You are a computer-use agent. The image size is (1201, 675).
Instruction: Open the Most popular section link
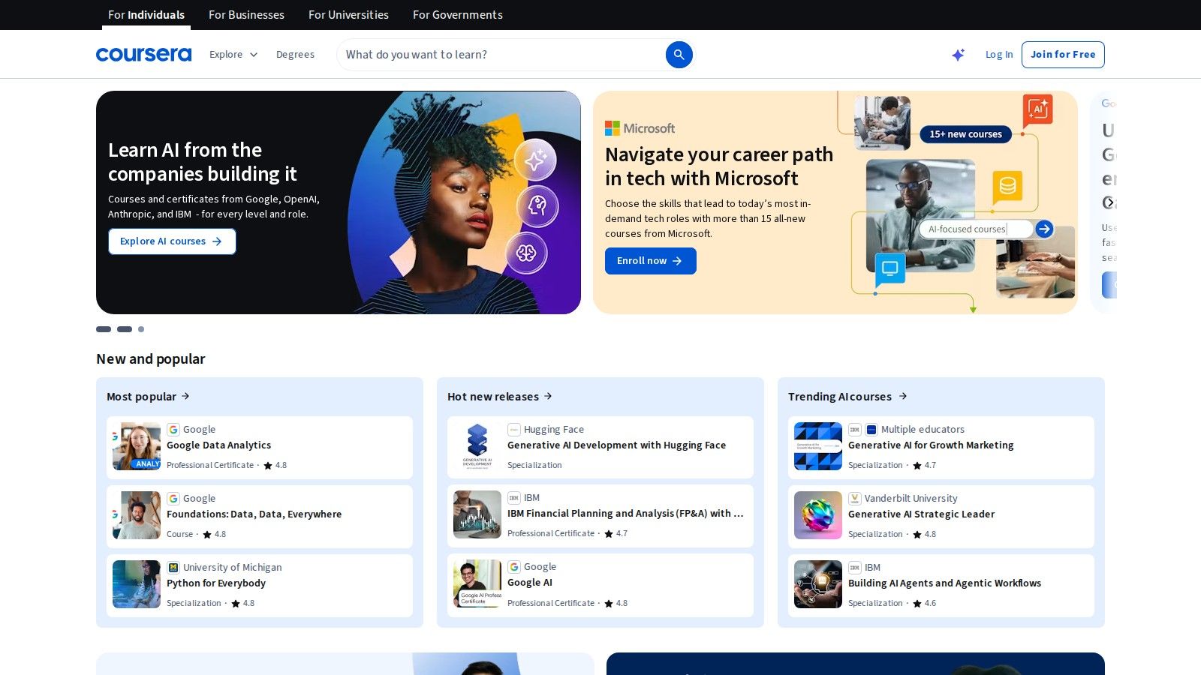coord(148,397)
